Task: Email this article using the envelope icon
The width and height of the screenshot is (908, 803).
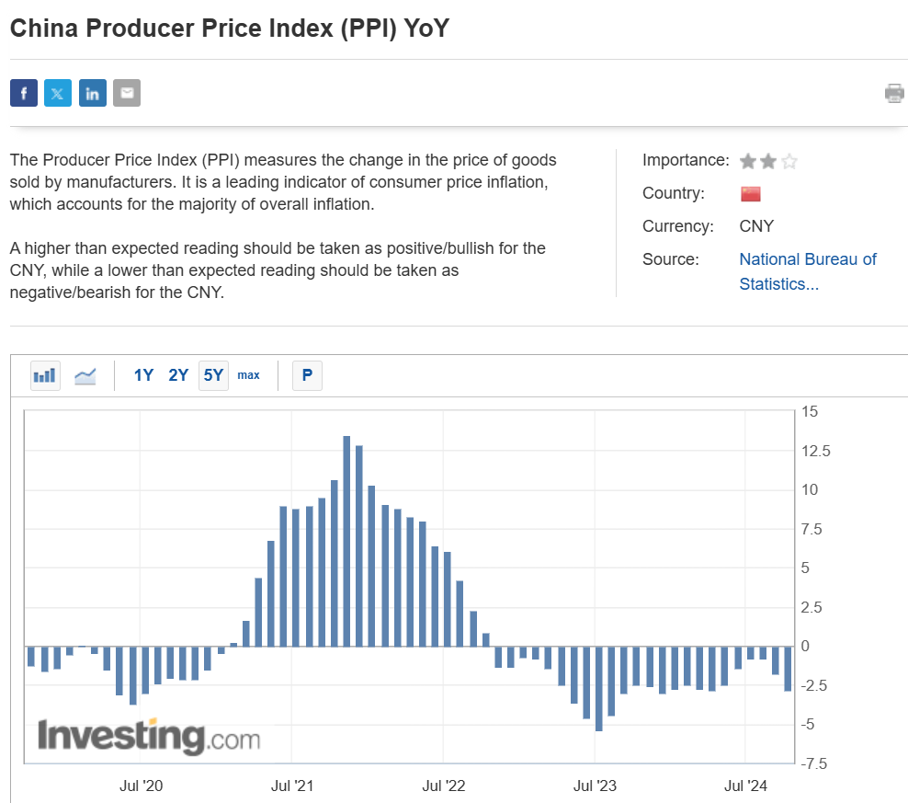Action: click(126, 92)
